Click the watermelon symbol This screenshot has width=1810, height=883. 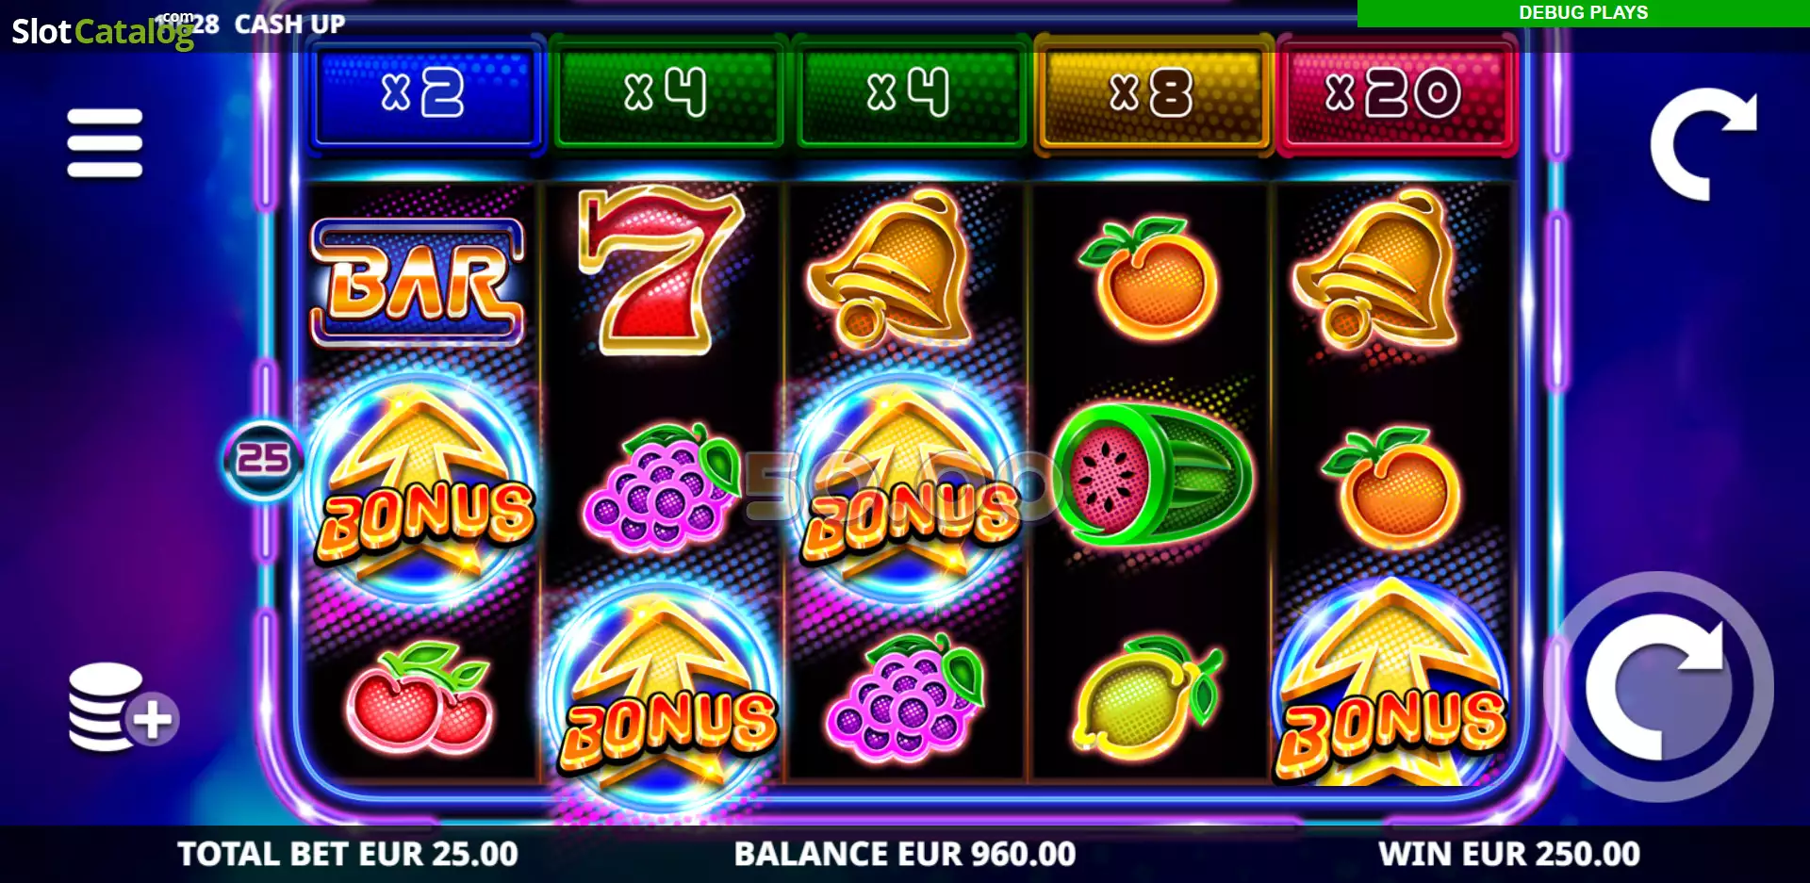coord(1153,474)
